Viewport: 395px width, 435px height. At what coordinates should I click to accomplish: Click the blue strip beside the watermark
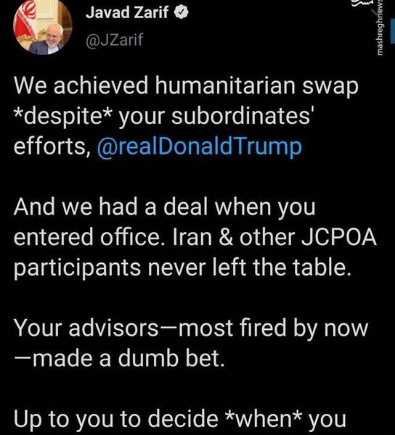(393, 32)
